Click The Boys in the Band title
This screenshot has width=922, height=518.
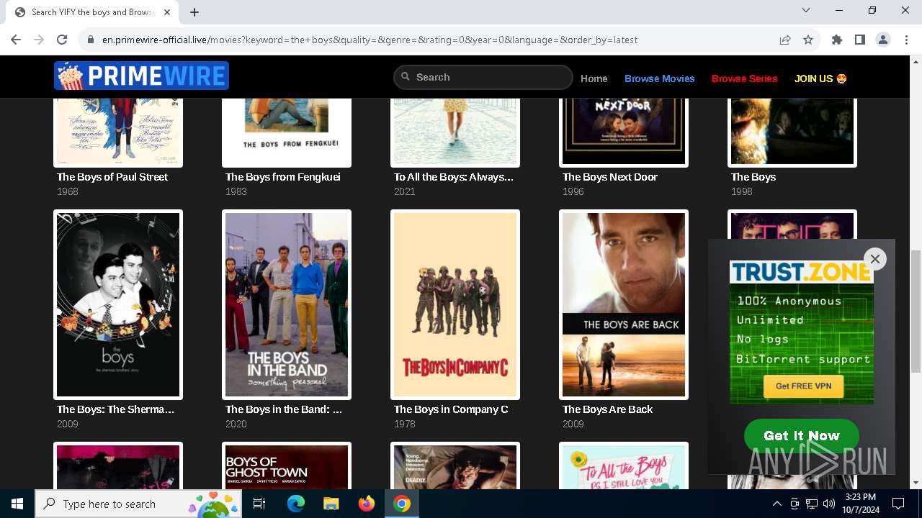point(284,409)
